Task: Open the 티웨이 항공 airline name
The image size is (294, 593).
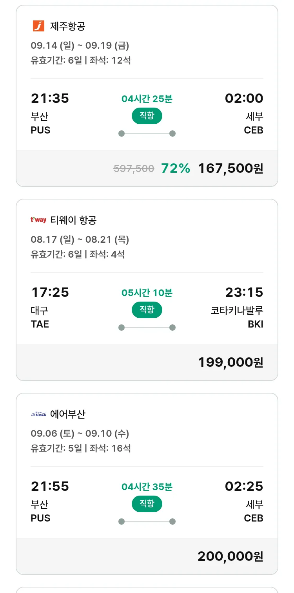Action: (x=73, y=220)
